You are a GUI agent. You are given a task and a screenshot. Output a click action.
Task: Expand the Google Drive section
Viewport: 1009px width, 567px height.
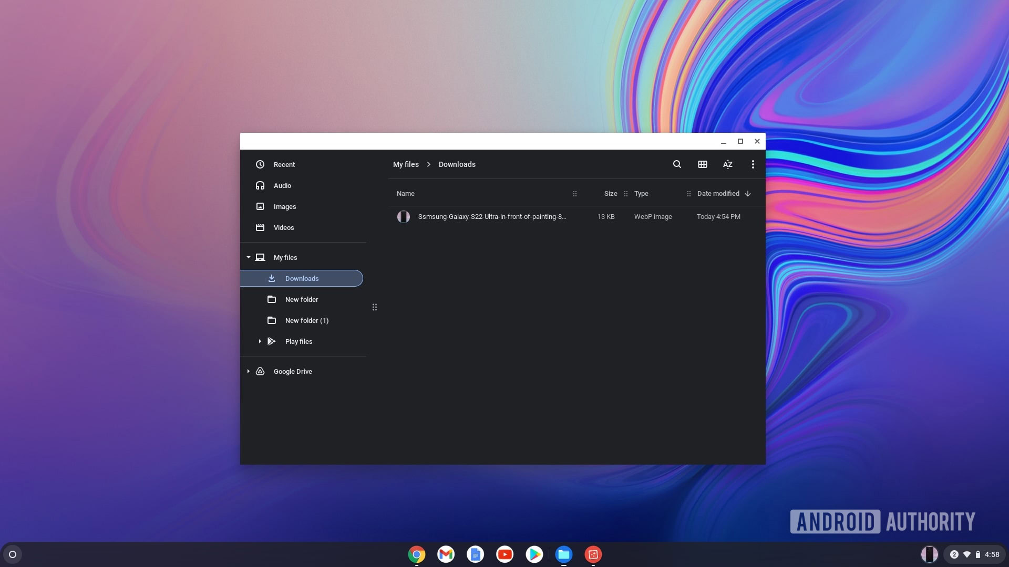[249, 372]
